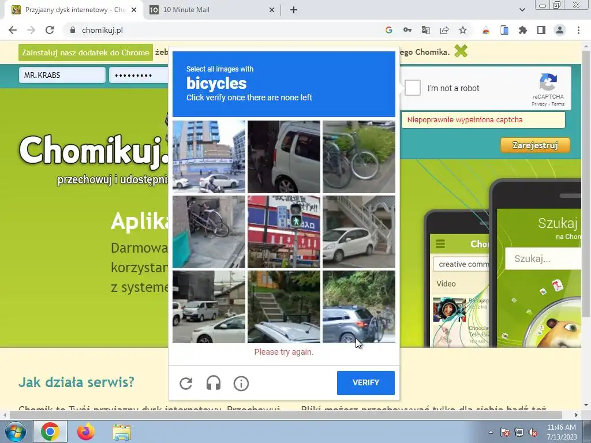
Task: Launch Firefox from taskbar
Action: [x=86, y=431]
